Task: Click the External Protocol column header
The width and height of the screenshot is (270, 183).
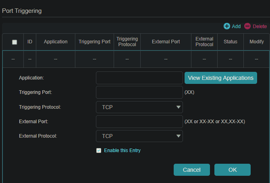Action: point(204,42)
